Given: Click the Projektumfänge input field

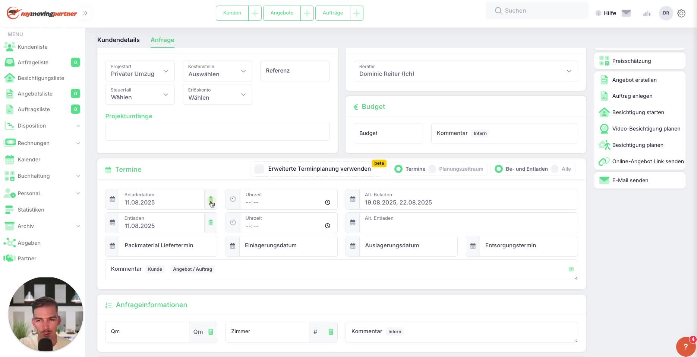Looking at the screenshot, I should (x=217, y=132).
